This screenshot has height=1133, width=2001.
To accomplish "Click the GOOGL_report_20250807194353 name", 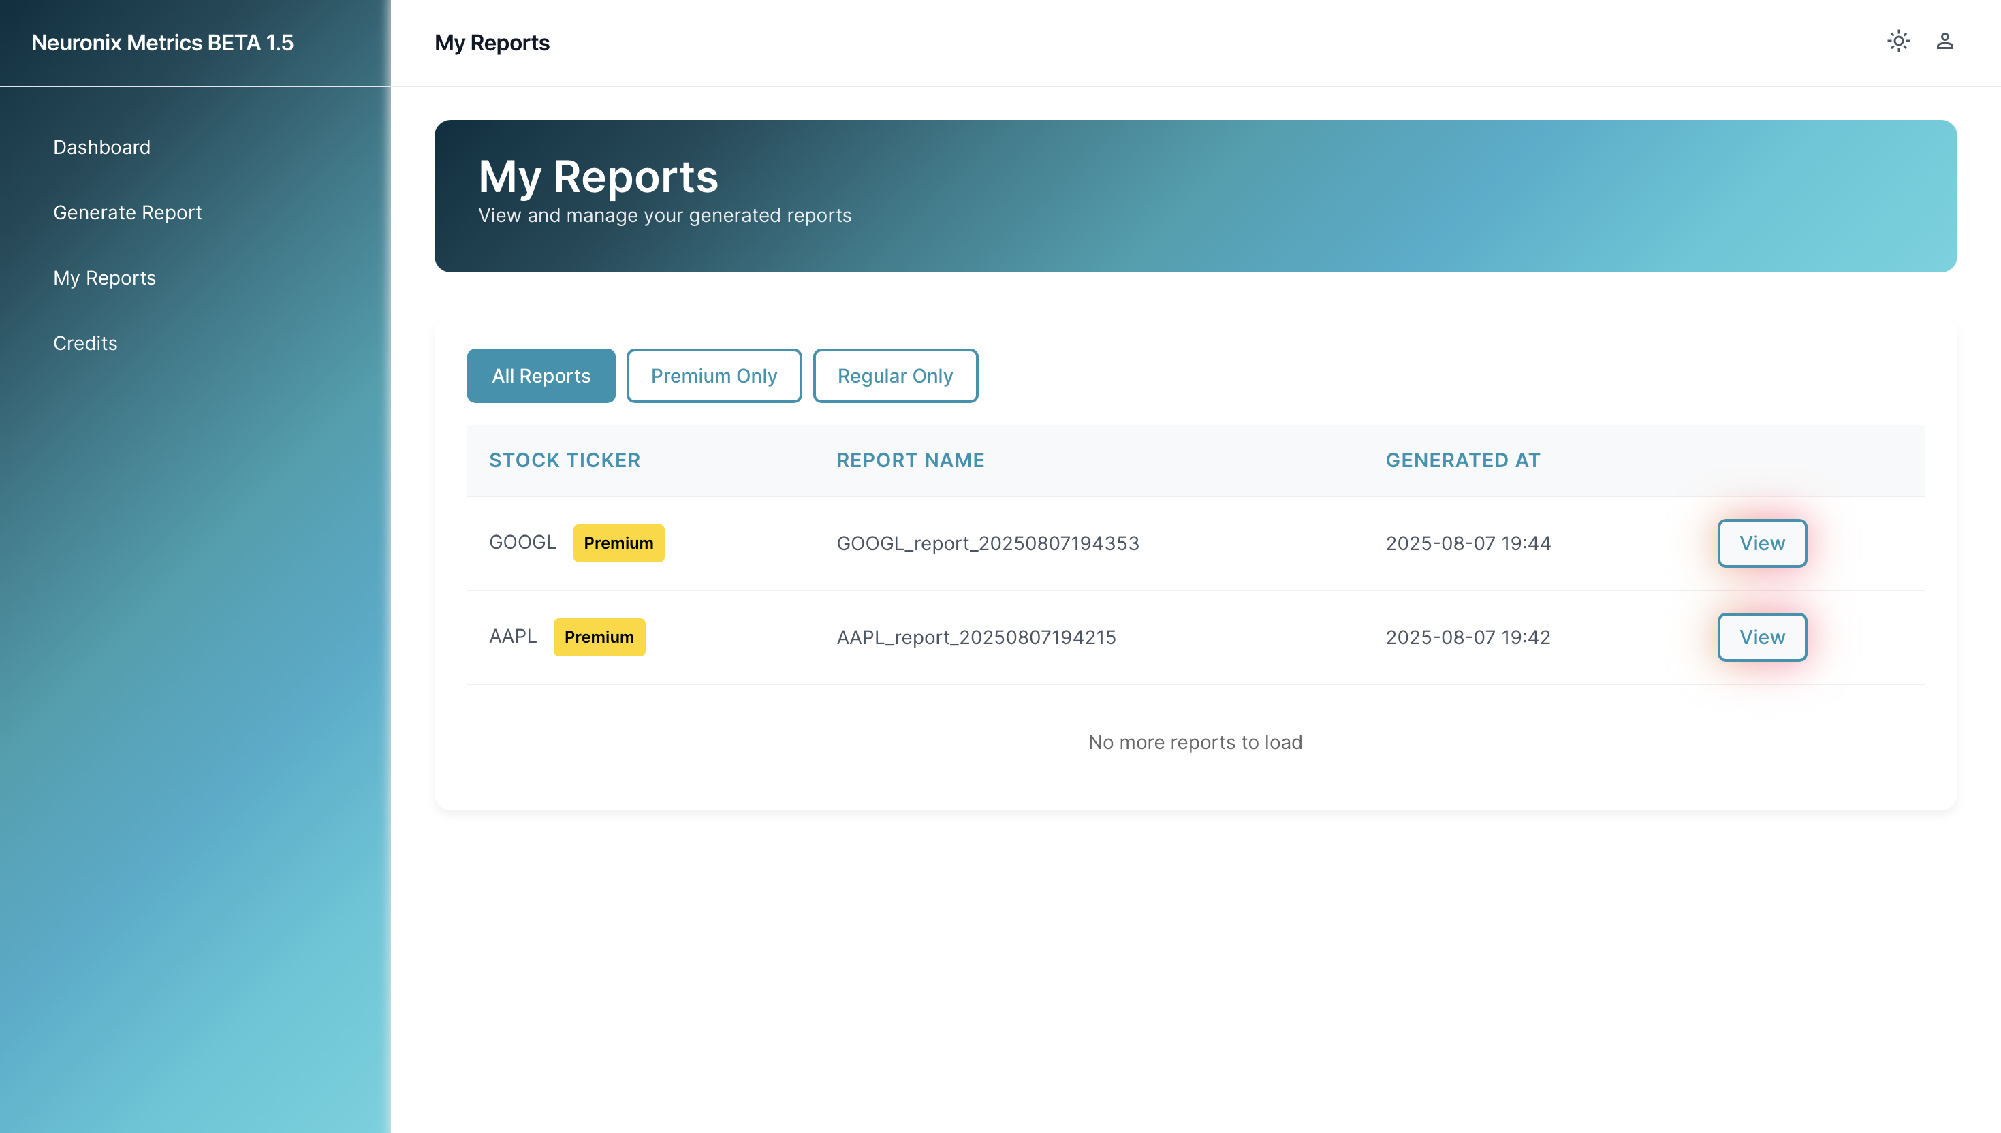I will click(988, 543).
